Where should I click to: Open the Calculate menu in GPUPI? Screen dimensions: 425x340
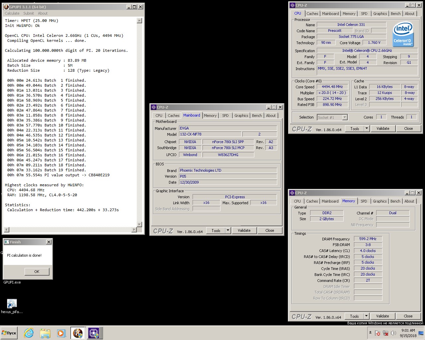pos(12,13)
